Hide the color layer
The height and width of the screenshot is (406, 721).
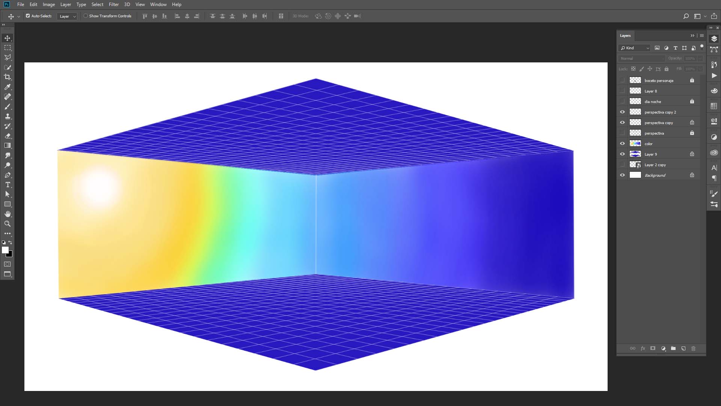(622, 144)
